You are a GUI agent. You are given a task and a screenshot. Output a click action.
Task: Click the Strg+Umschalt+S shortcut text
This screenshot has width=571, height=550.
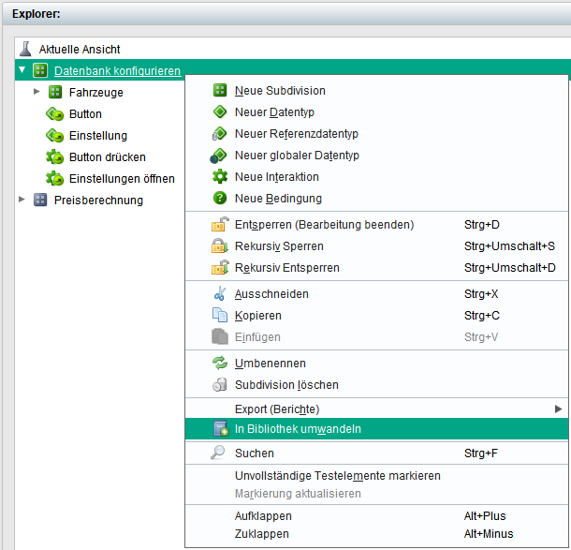point(509,246)
